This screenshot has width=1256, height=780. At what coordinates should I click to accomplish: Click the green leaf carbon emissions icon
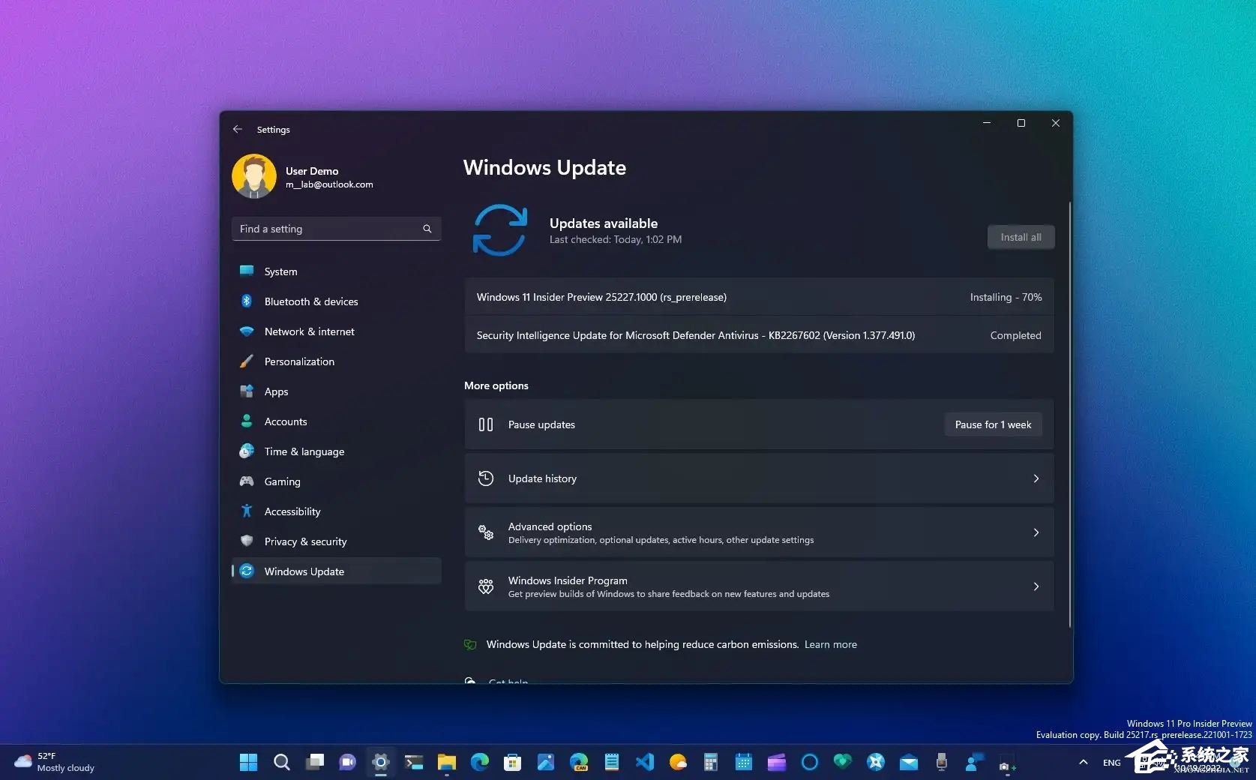click(x=470, y=644)
